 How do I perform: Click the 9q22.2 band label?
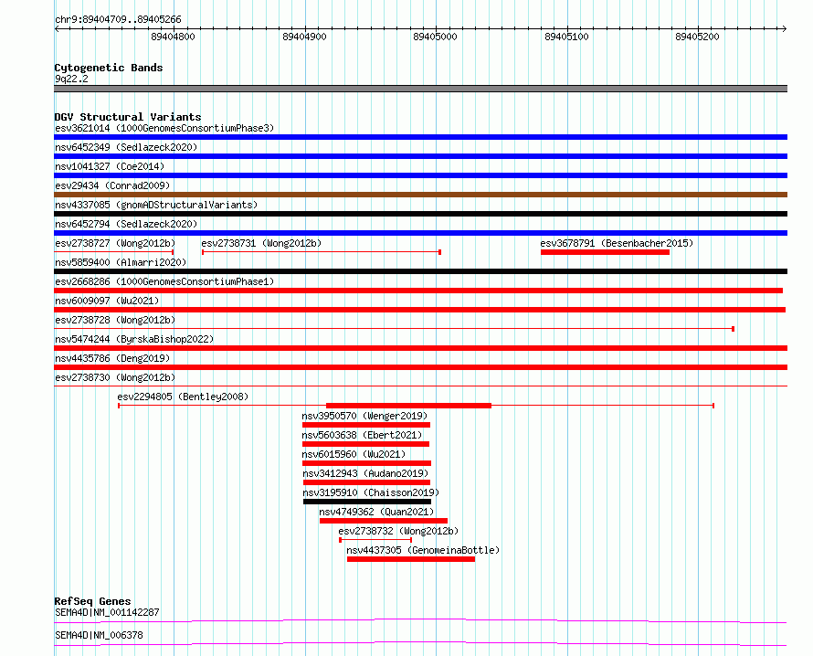71,79
